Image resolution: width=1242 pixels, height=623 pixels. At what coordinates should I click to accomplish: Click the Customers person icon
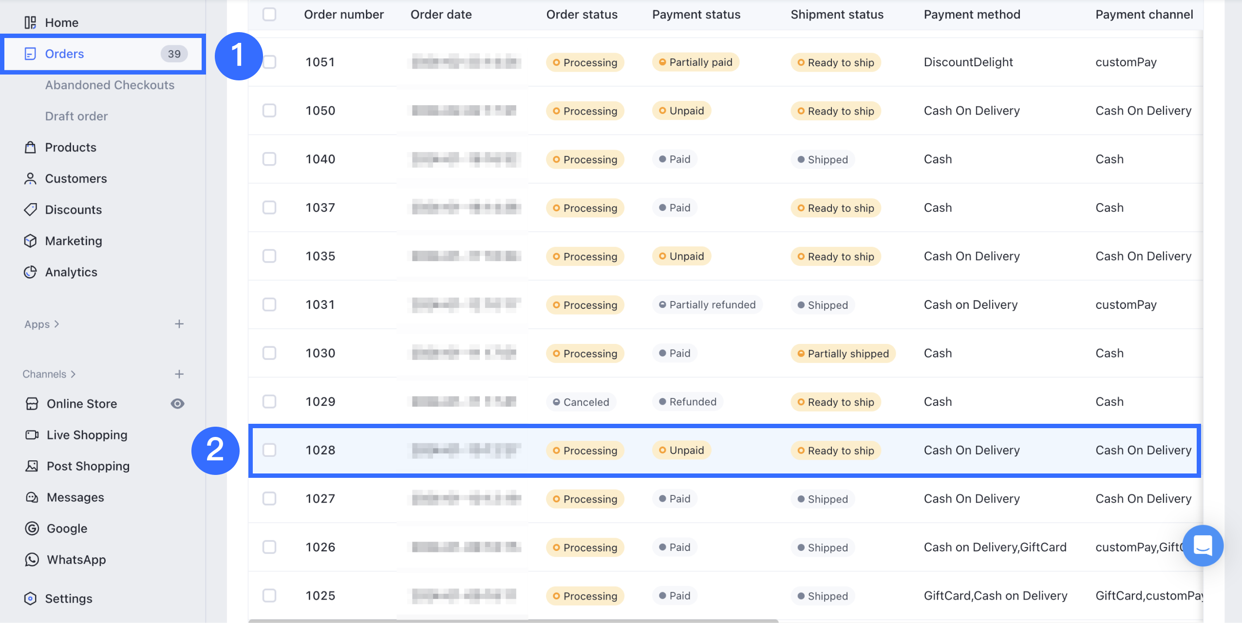30,178
